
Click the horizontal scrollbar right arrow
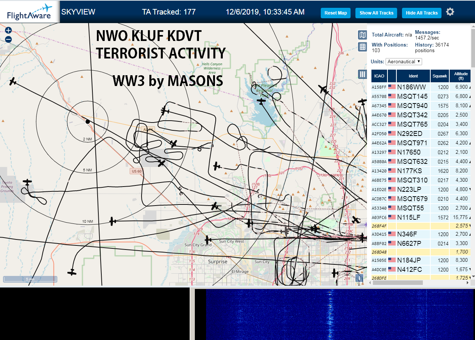pyautogui.click(x=468, y=283)
